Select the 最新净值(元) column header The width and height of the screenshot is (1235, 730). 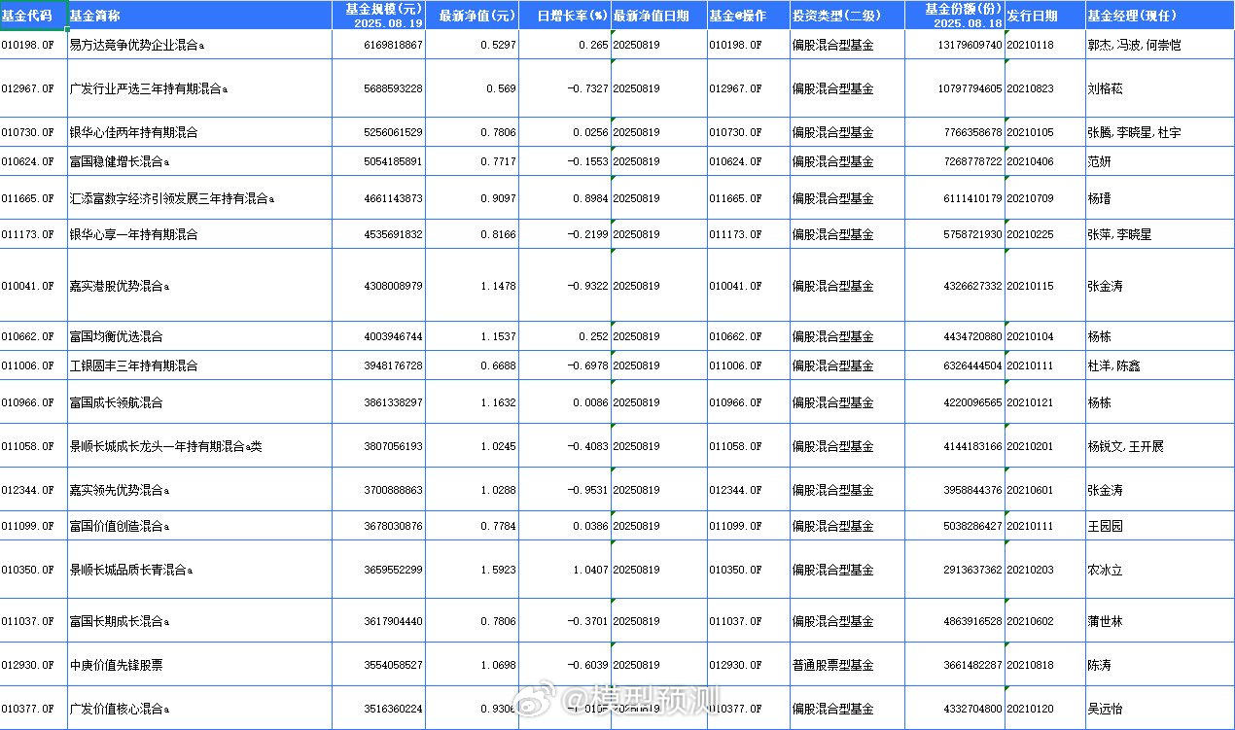coord(472,16)
